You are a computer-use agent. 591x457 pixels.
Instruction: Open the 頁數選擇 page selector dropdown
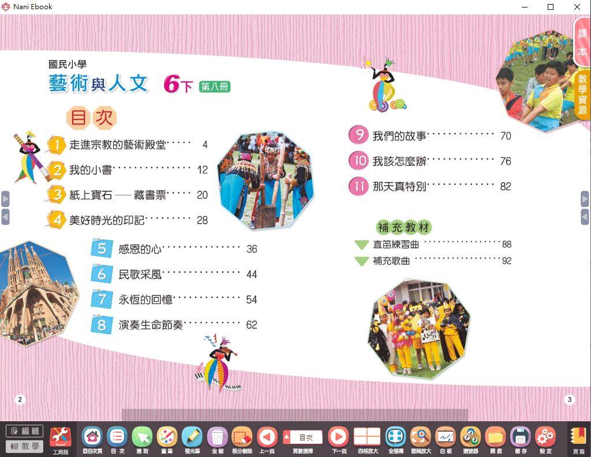click(302, 438)
